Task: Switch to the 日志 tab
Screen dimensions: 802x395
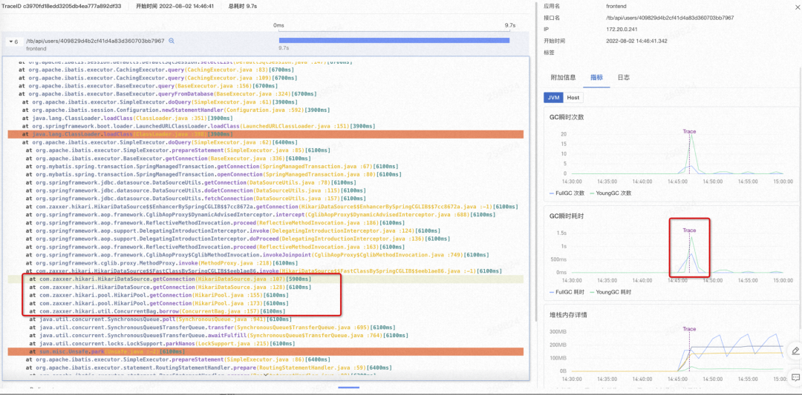Action: pos(624,78)
